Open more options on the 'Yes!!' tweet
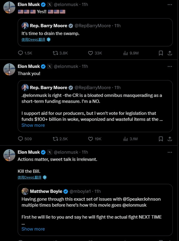Viewport: 179px width, 241px height. tap(169, 5)
